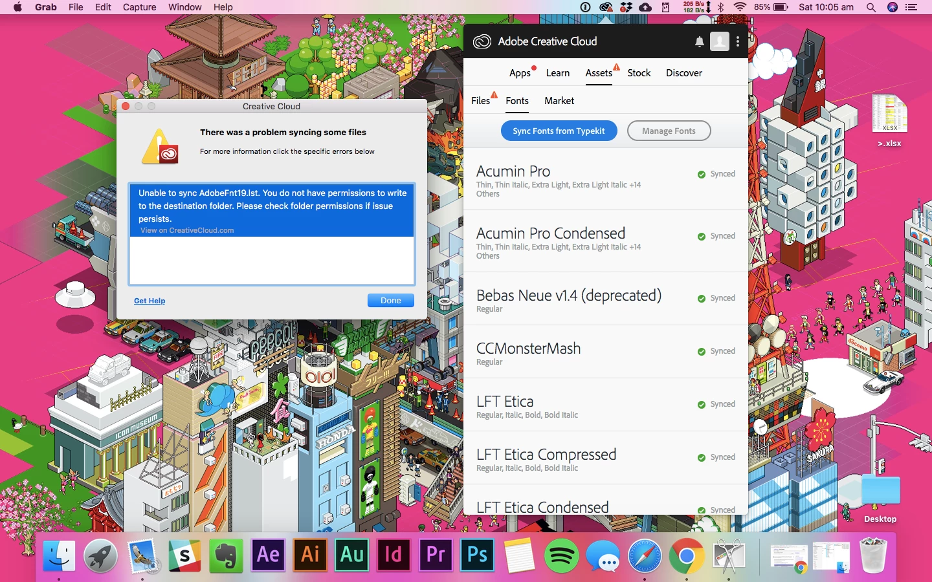Launch Photoshop from the dock
The height and width of the screenshot is (582, 932).
478,555
